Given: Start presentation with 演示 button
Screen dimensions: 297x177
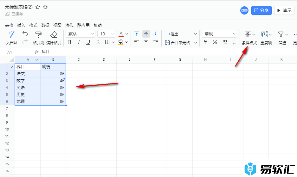Looking at the screenshot, I should click(x=284, y=10).
